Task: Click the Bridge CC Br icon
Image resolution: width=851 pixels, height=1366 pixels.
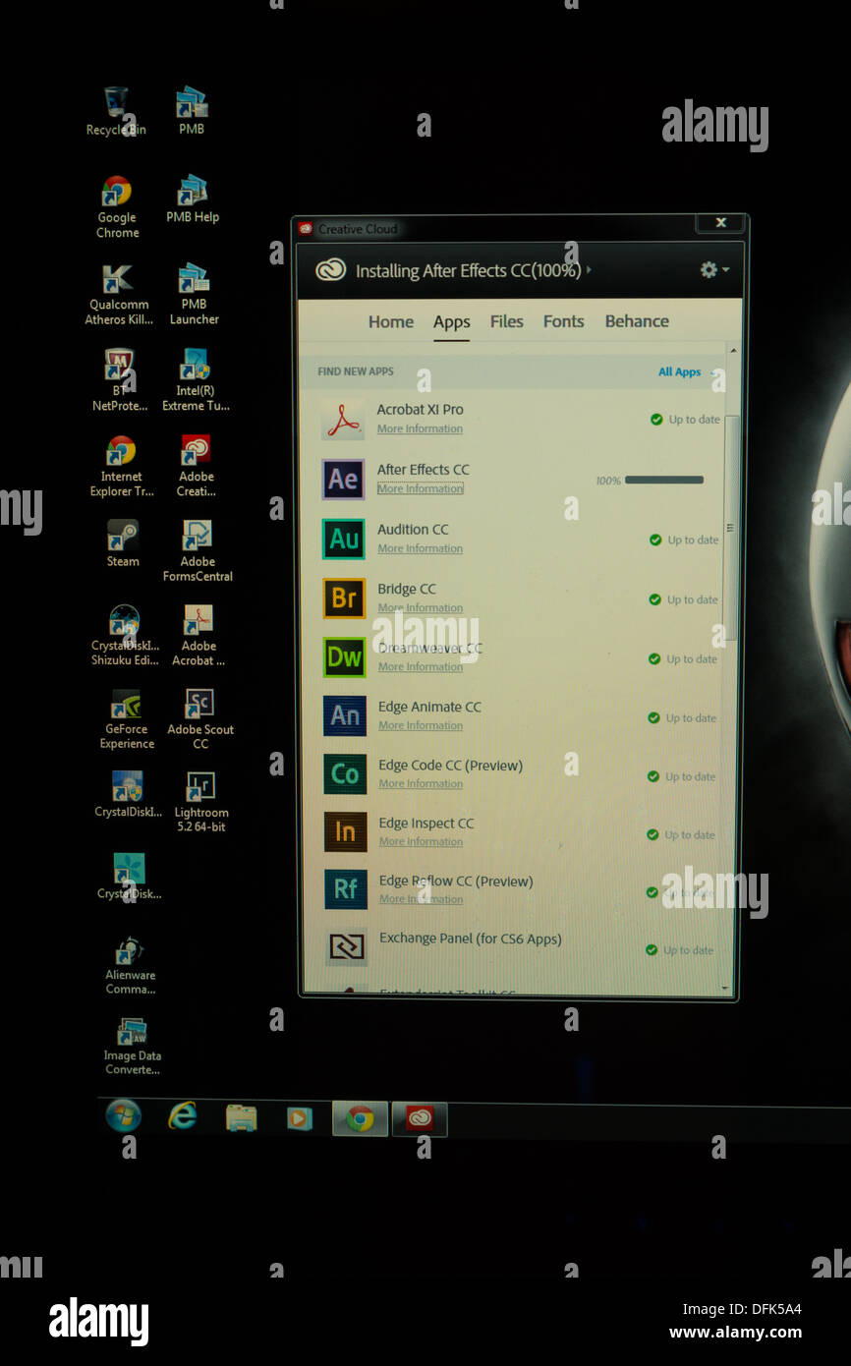Action: pos(344,598)
